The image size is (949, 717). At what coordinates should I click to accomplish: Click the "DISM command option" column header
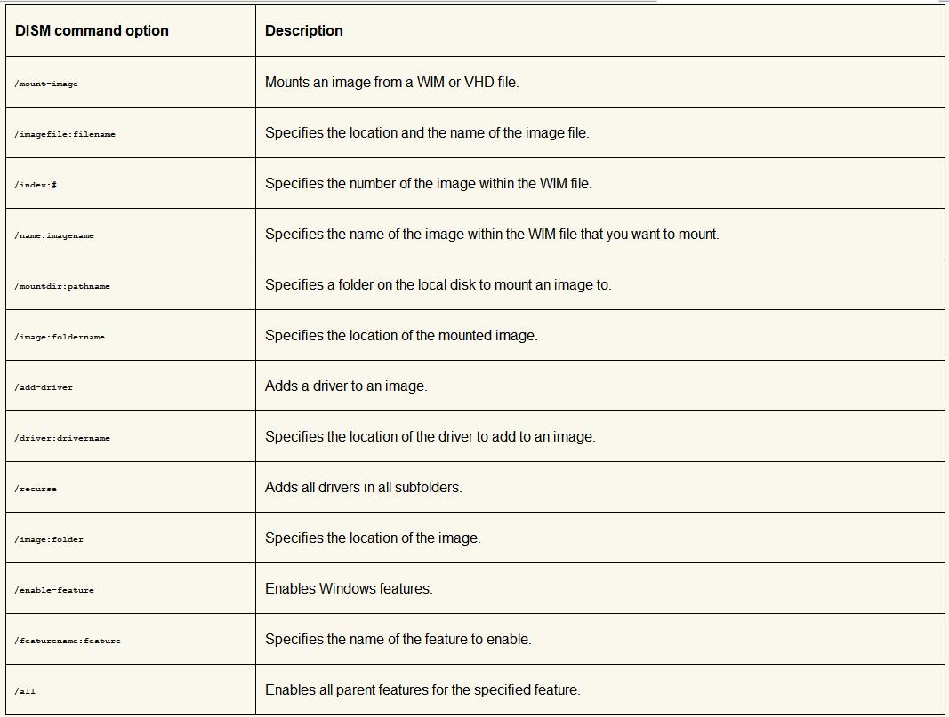[x=92, y=30]
